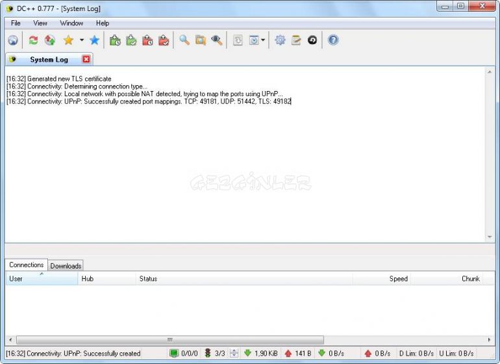This screenshot has height=364, width=500.
Task: Open Settings via the gear icon
Action: 280,40
